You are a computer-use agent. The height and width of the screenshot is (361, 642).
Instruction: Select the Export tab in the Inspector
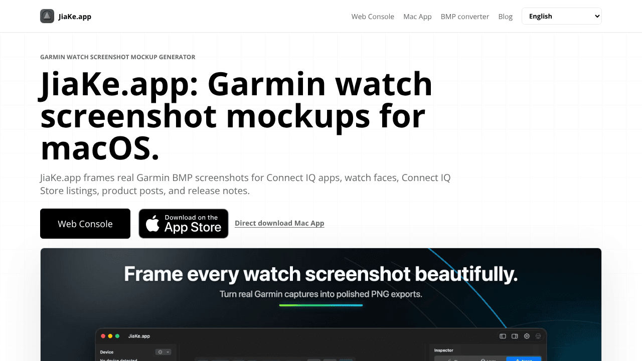point(524,359)
